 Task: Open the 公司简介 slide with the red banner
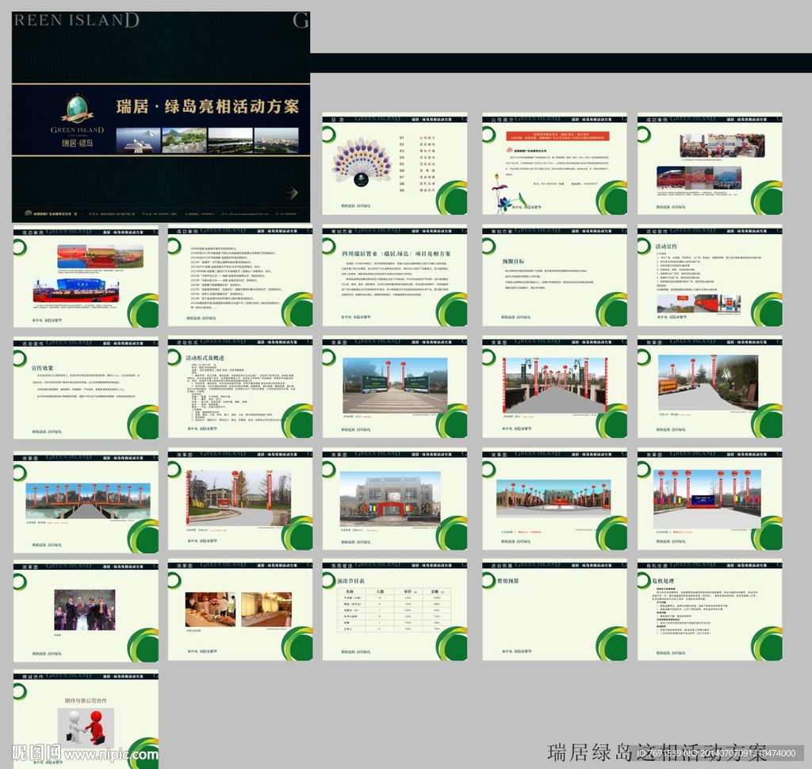[x=554, y=164]
